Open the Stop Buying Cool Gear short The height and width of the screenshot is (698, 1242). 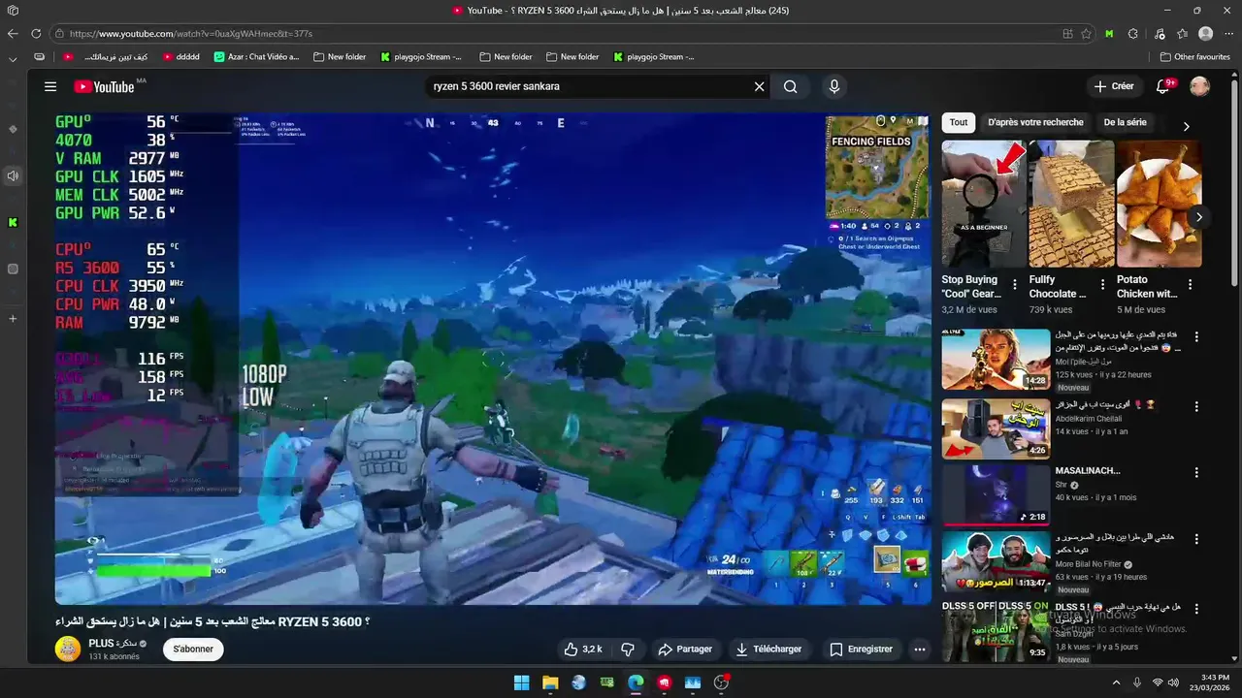(984, 204)
